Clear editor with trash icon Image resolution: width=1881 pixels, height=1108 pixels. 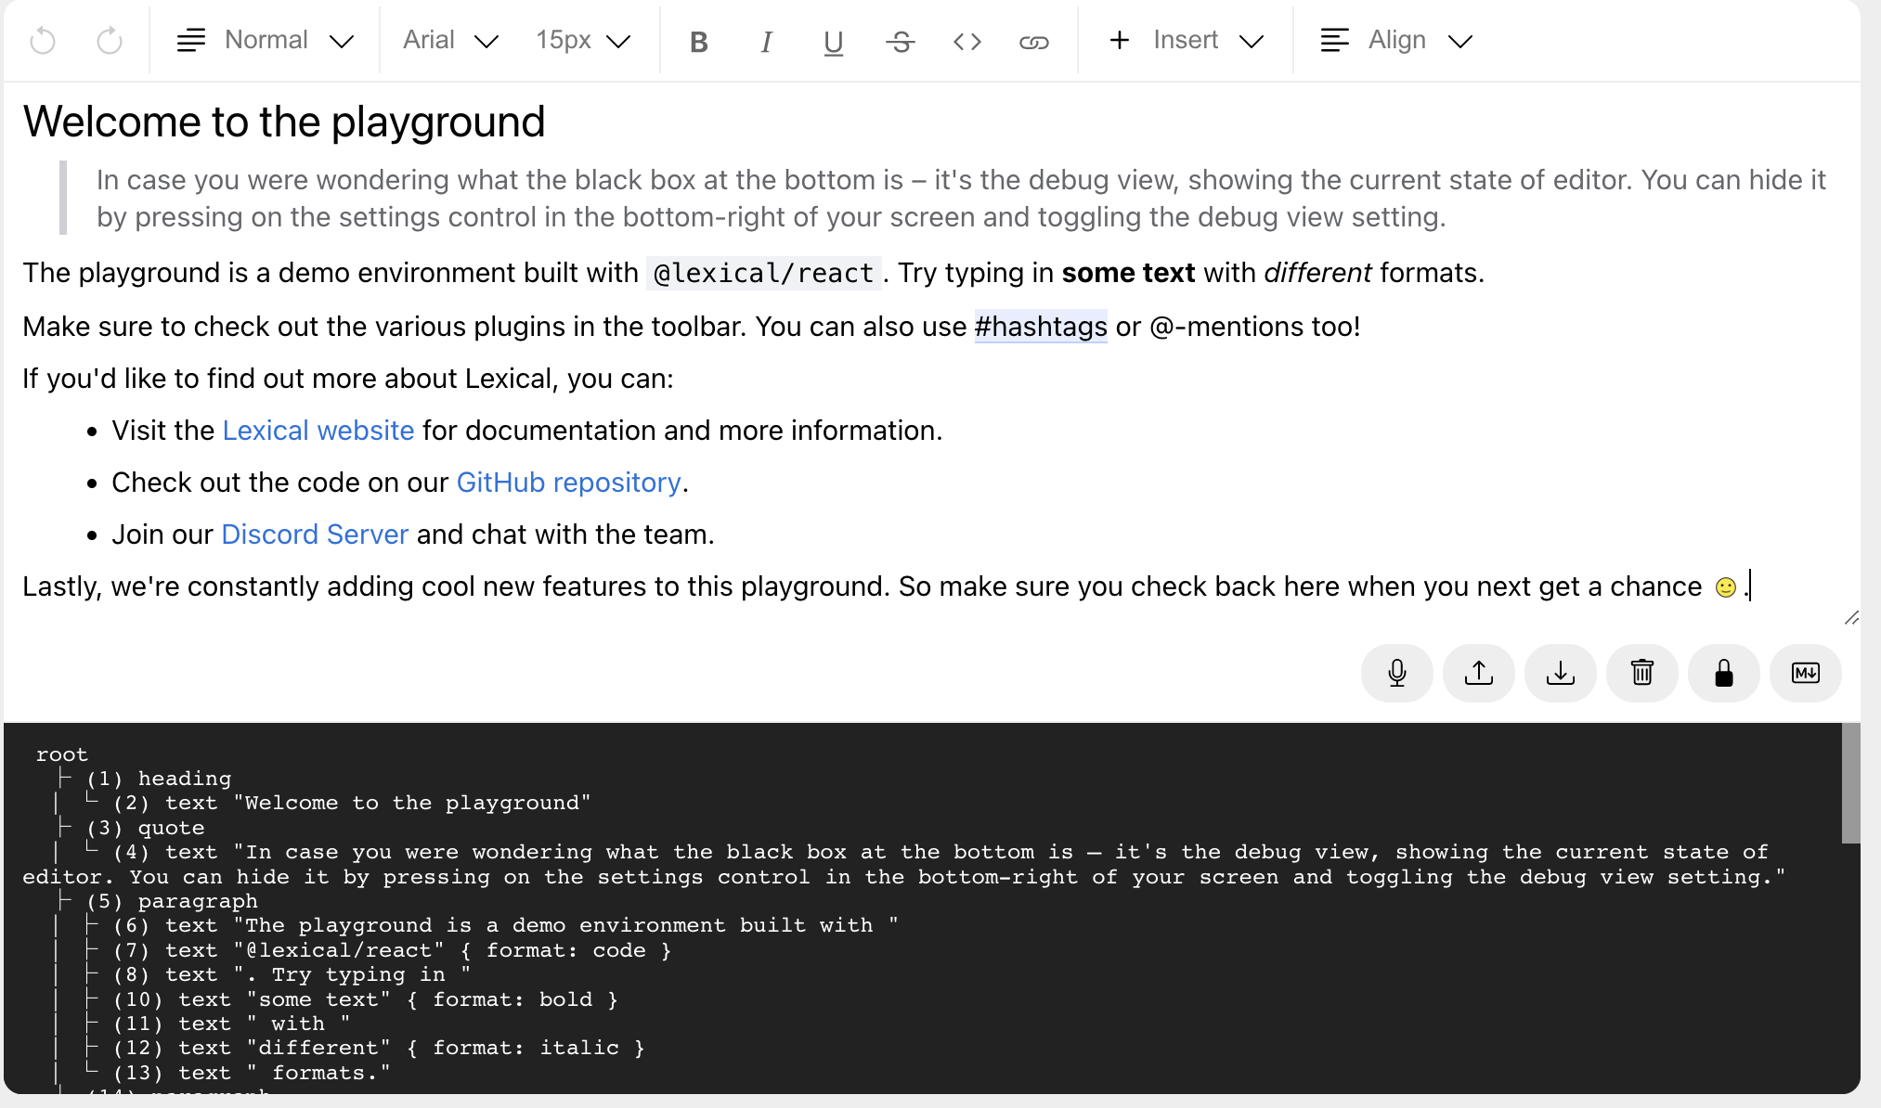pos(1641,673)
